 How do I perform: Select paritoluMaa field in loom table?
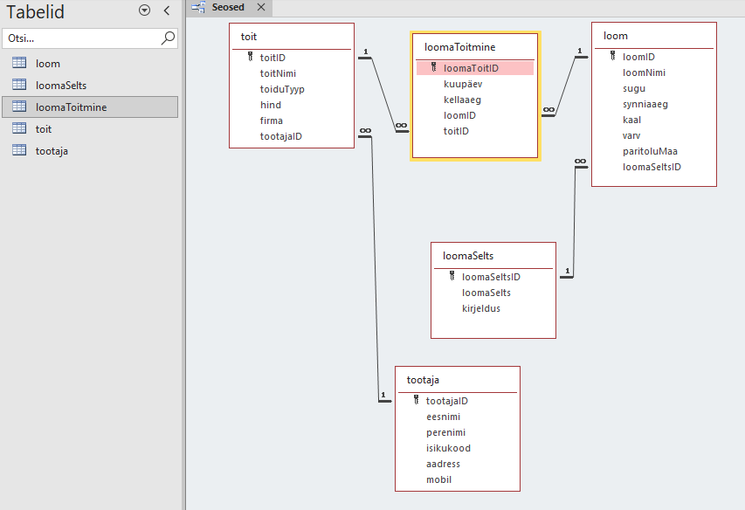650,151
